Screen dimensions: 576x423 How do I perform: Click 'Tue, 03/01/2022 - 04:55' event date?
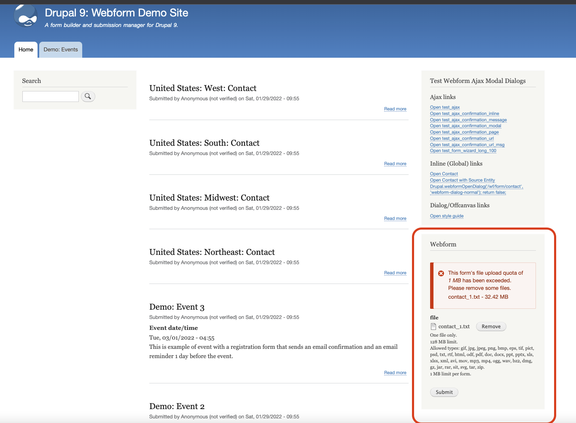coord(182,338)
